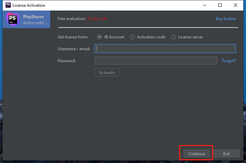Click the PhpStorm PS logo icon

point(13,19)
